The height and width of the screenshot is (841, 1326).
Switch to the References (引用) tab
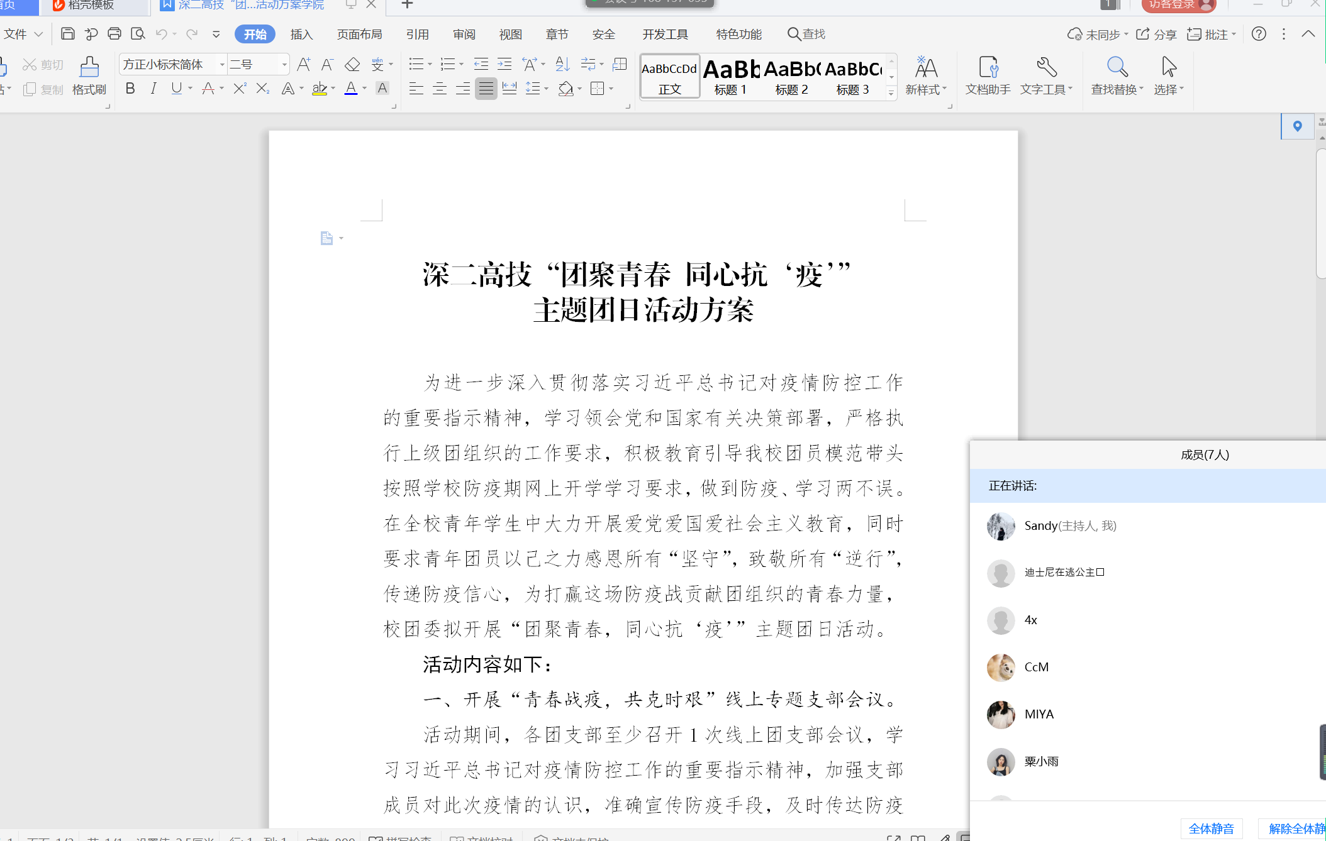click(x=417, y=34)
